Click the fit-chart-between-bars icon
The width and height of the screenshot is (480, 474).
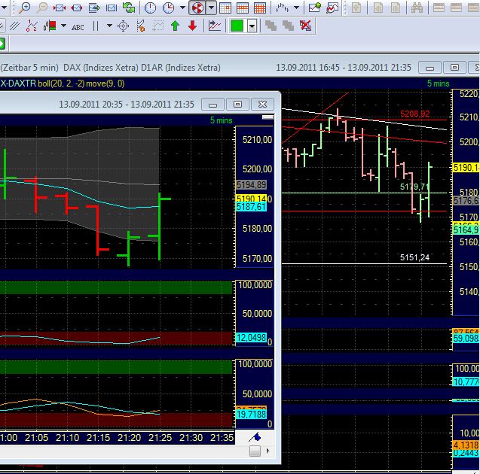click(112, 8)
